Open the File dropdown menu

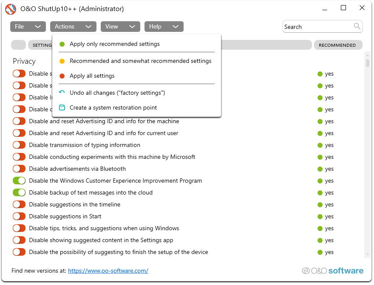[x=28, y=26]
